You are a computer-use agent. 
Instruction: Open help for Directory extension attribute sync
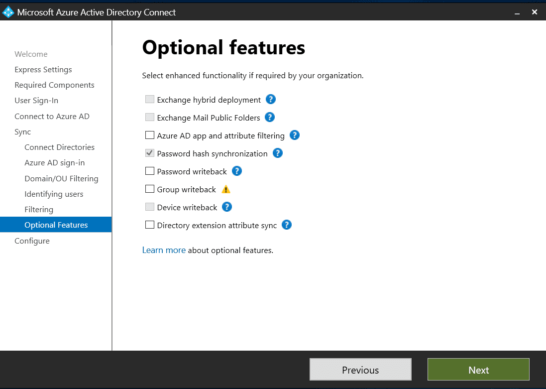point(286,225)
